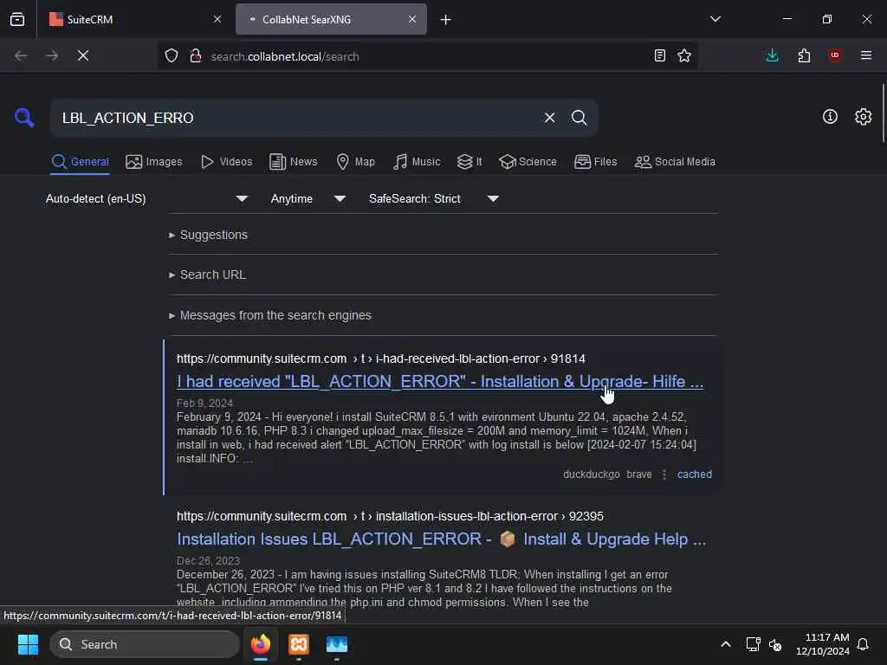Switch to Files search category
The height and width of the screenshot is (665, 887).
point(596,162)
